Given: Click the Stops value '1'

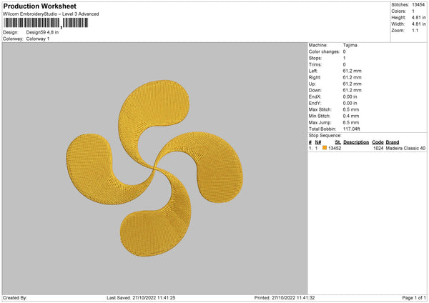Looking at the screenshot, I should [x=344, y=58].
